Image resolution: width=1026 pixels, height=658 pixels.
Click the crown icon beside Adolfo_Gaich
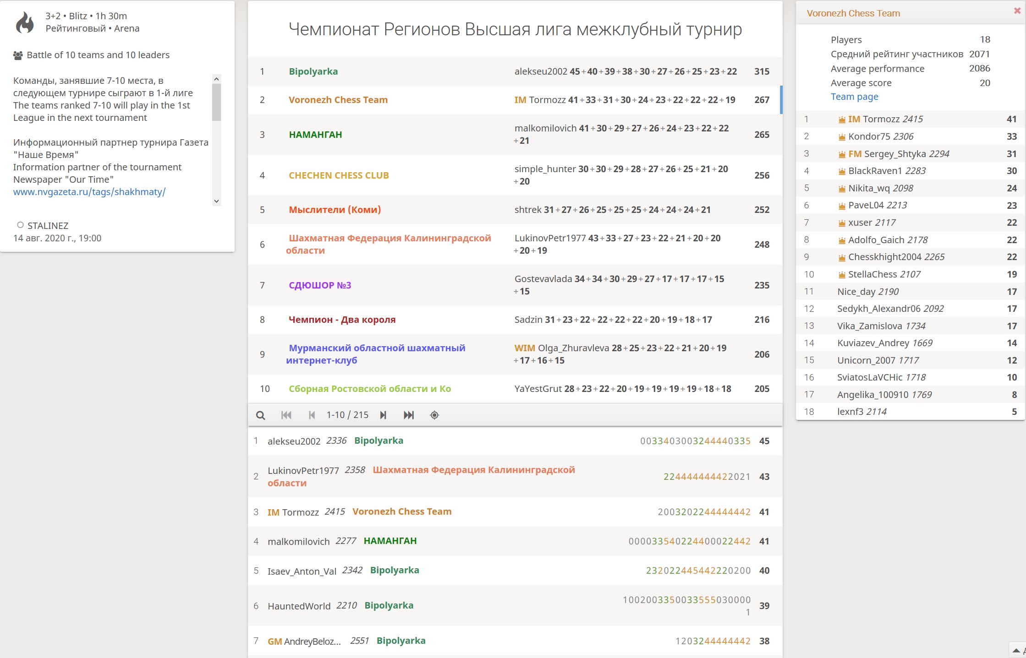(842, 240)
